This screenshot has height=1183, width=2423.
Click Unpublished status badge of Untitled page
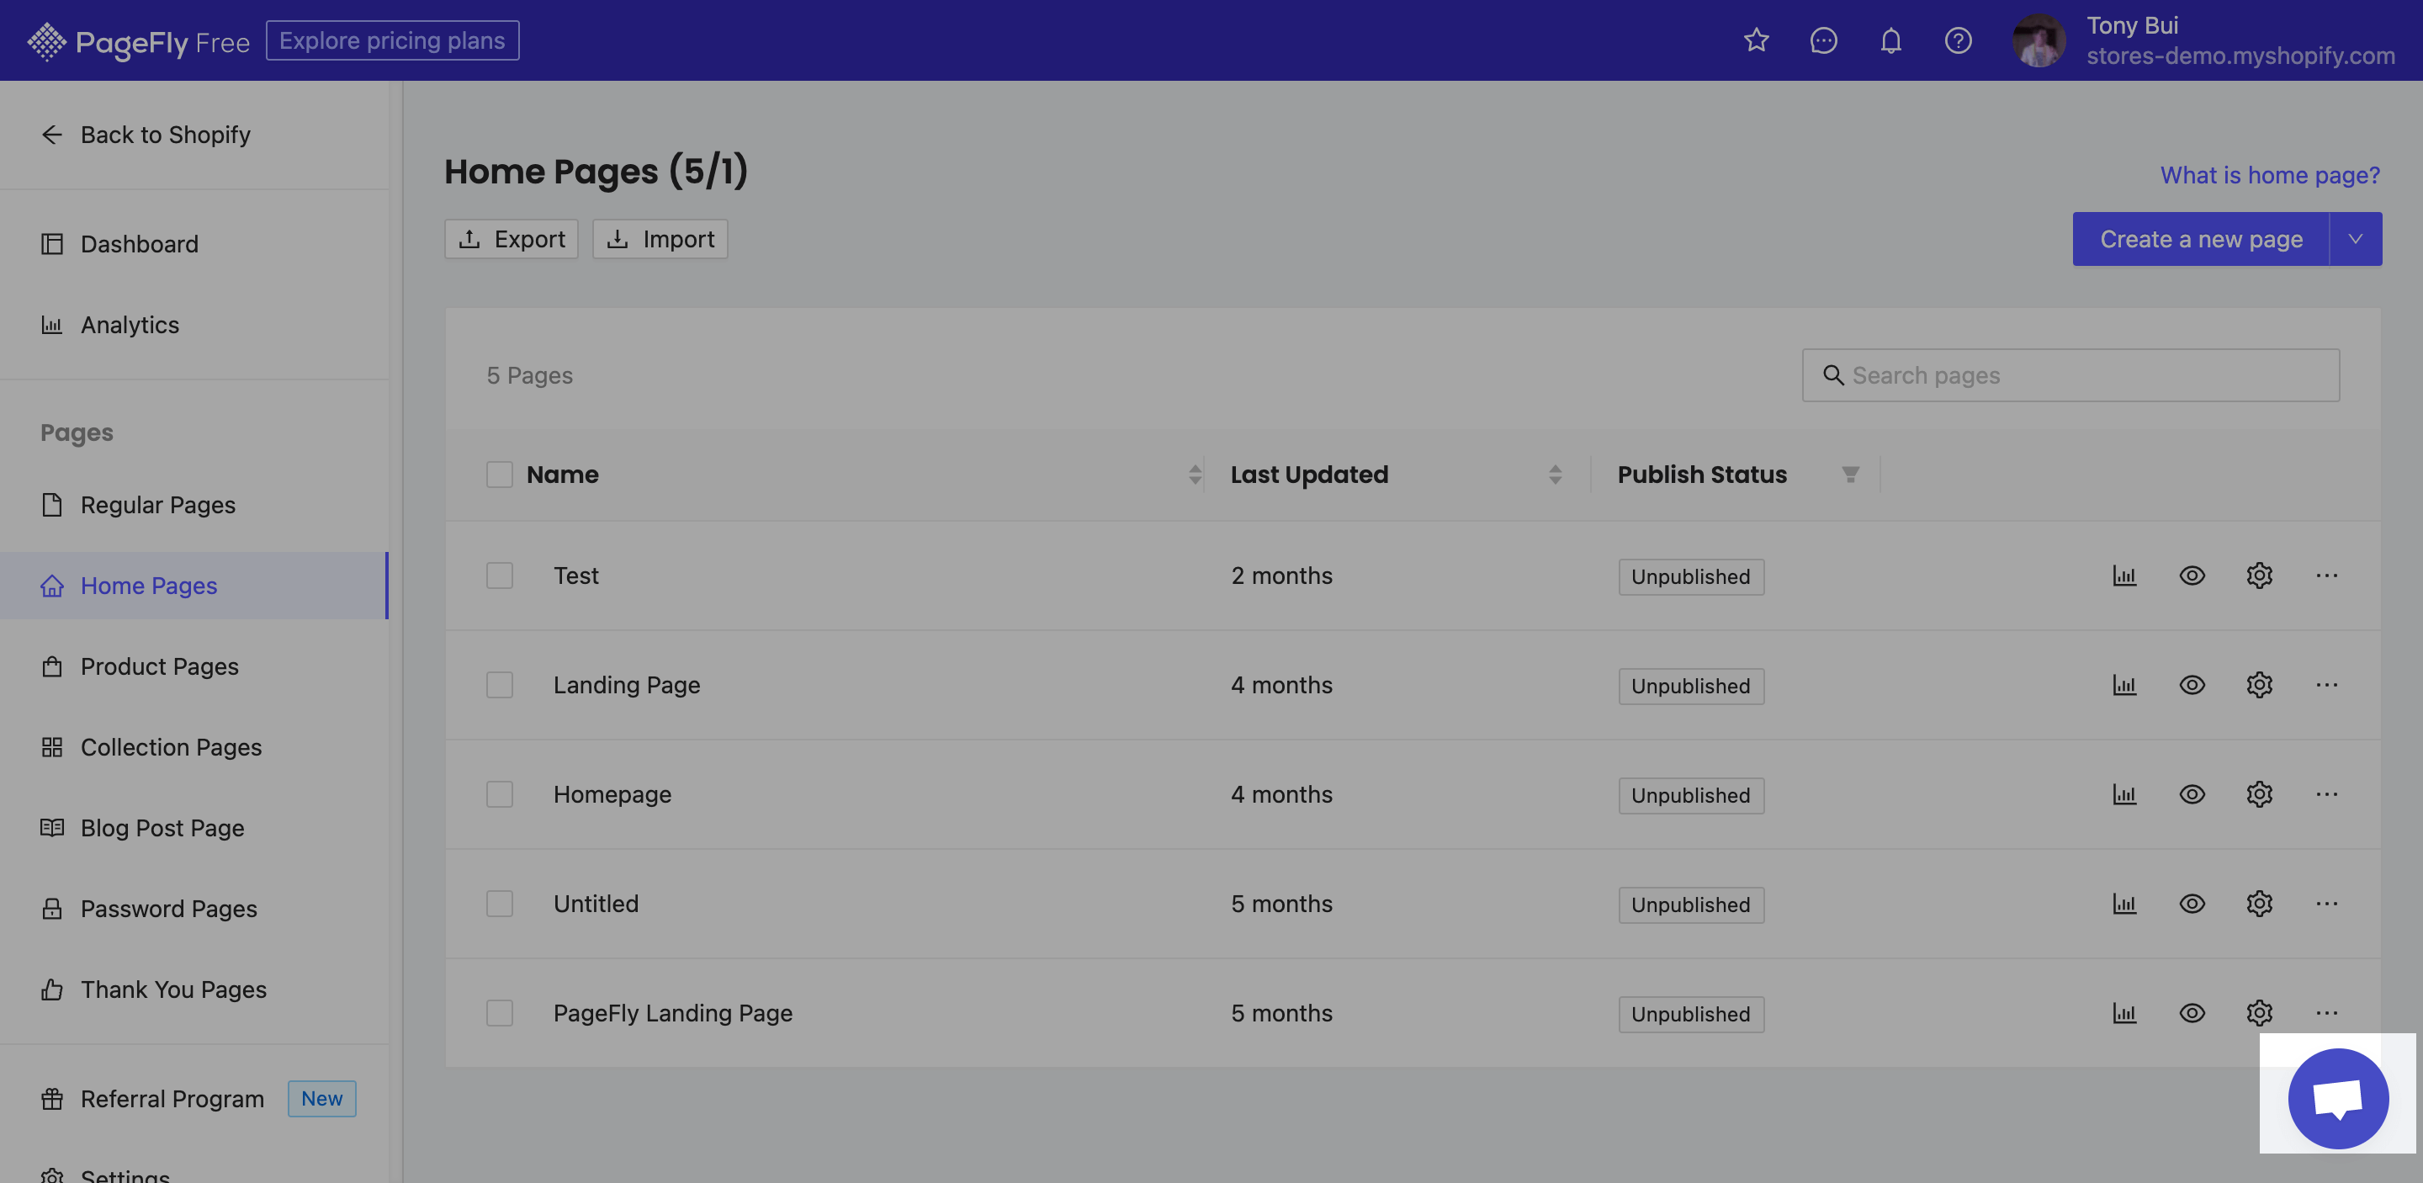1690,904
